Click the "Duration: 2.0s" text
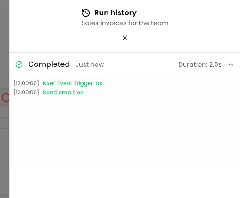The width and height of the screenshot is (240, 198). pyautogui.click(x=200, y=64)
